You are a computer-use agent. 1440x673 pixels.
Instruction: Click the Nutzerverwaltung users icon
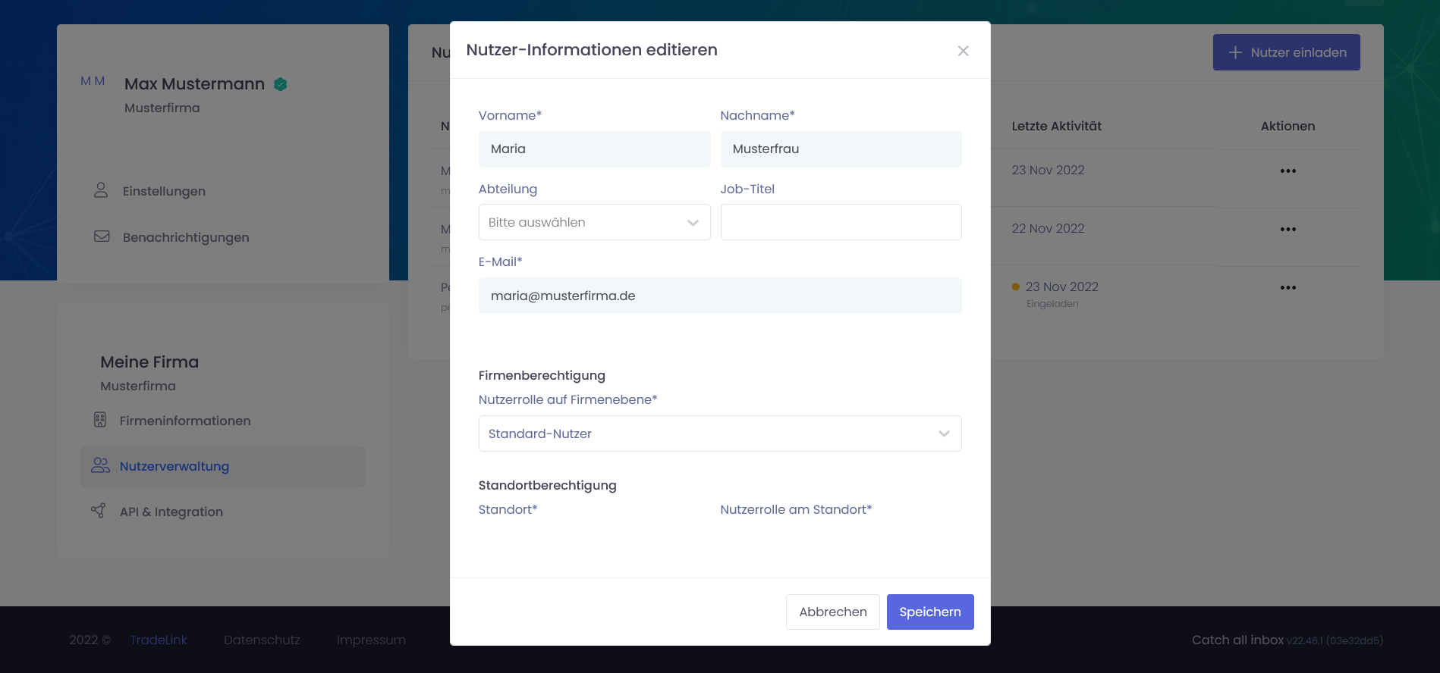pos(100,465)
